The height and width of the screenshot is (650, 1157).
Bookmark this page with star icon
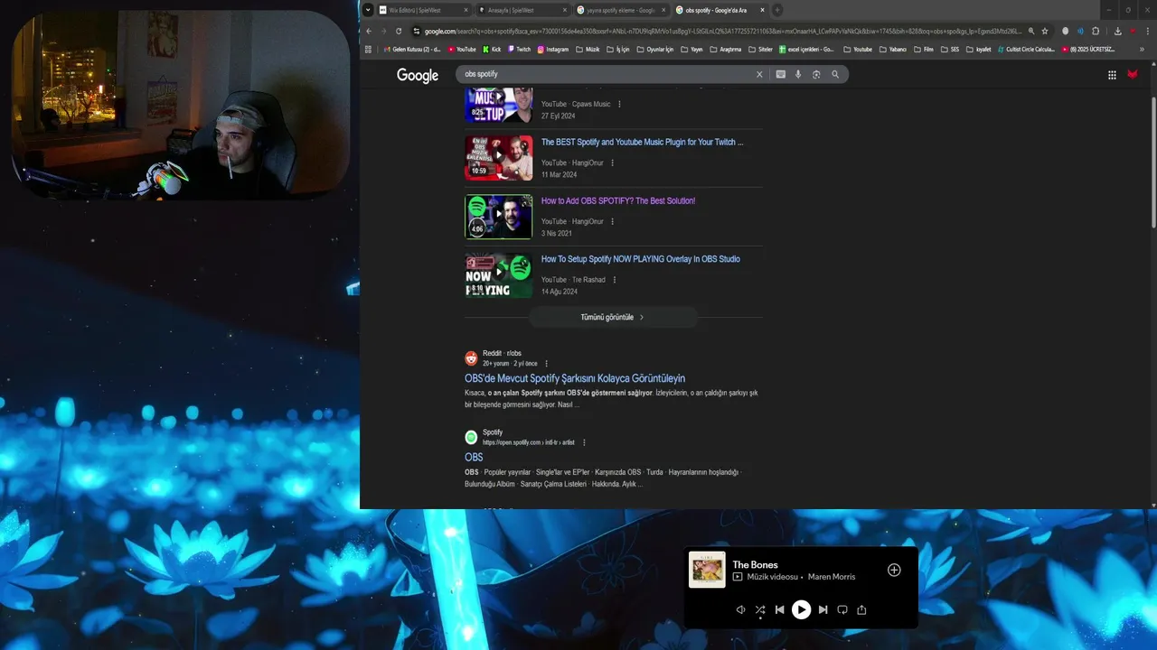click(x=1045, y=31)
